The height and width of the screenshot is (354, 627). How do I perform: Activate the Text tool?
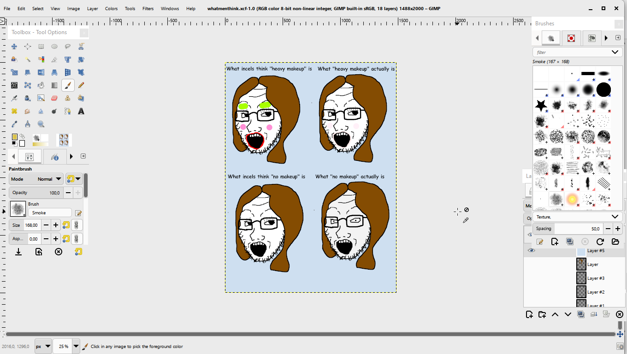(x=81, y=111)
